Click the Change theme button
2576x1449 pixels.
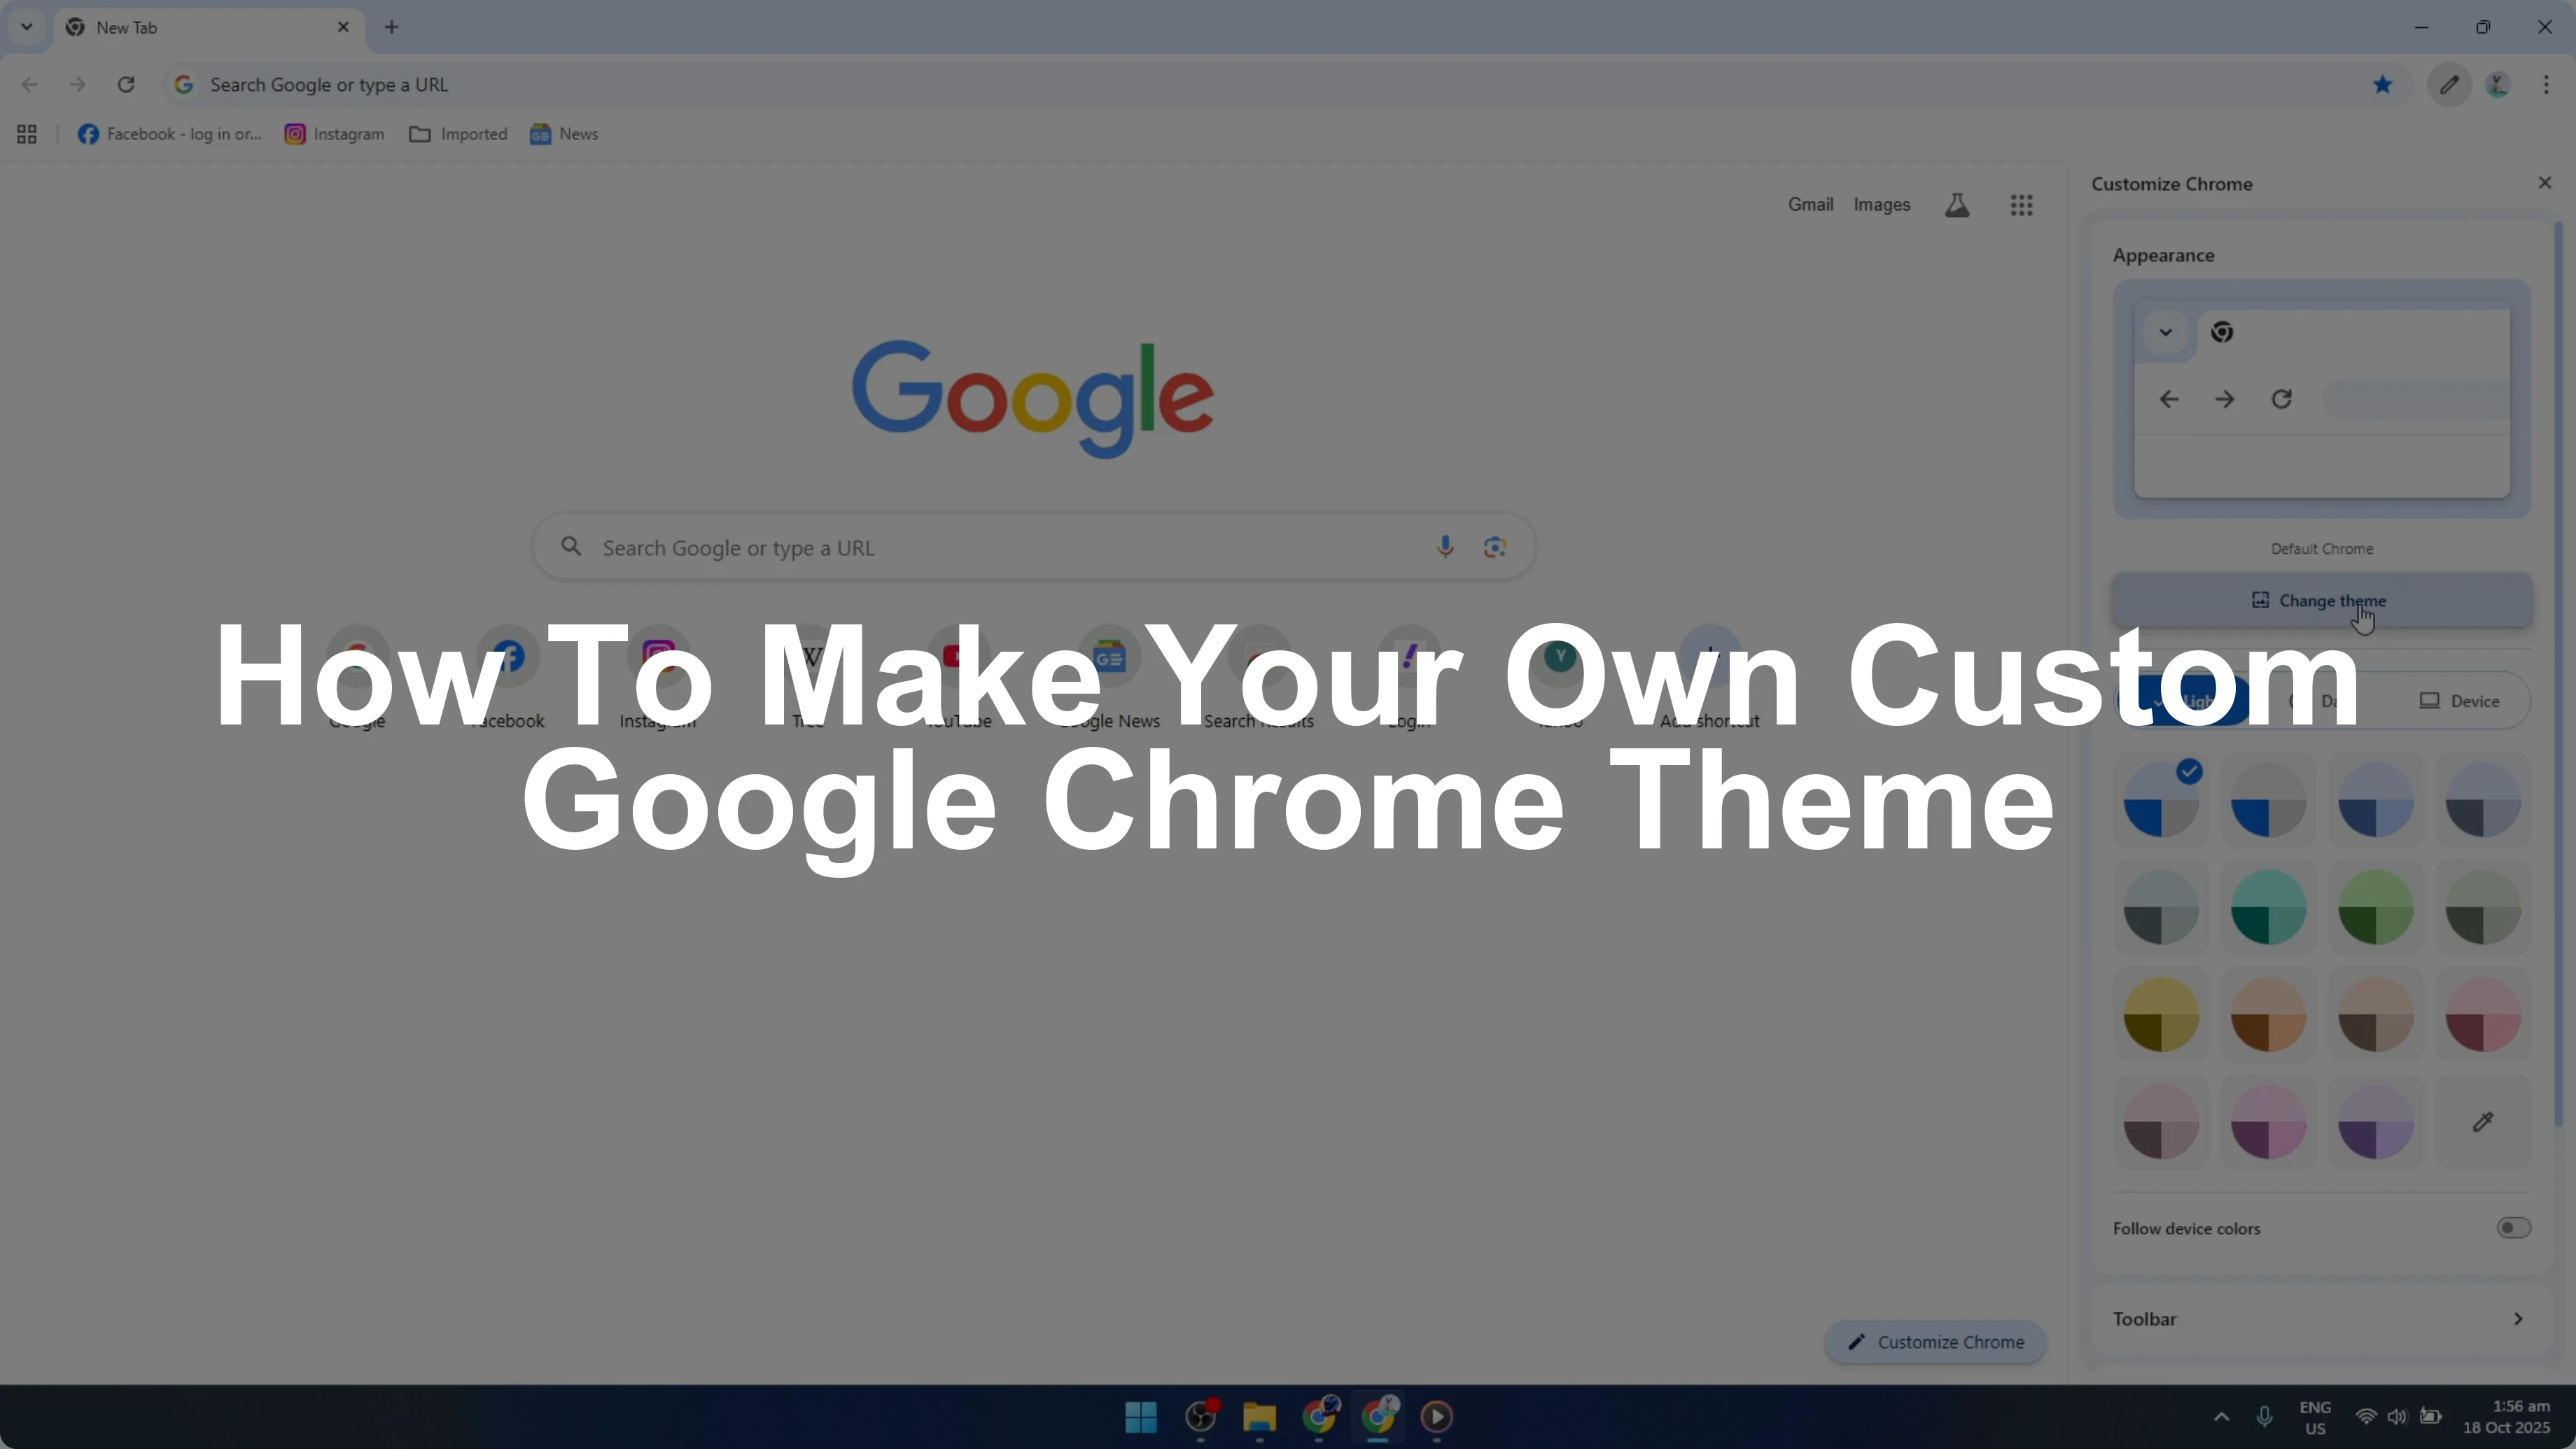point(2321,600)
